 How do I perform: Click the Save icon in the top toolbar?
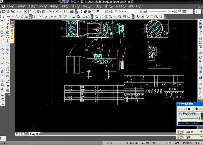(x=13, y=11)
